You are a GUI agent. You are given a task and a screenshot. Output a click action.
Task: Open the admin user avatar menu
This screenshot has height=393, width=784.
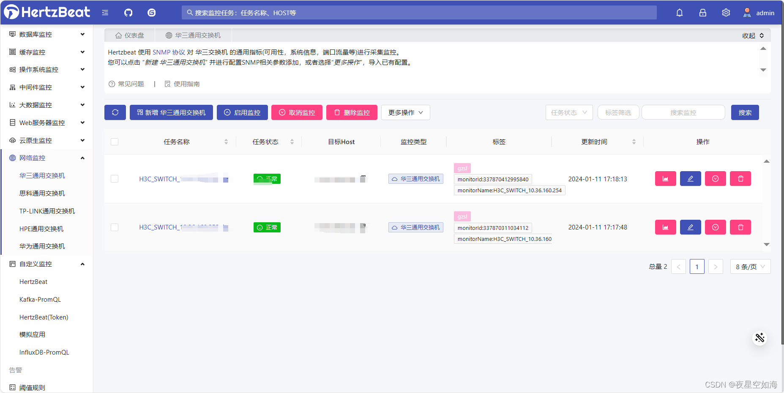(759, 13)
